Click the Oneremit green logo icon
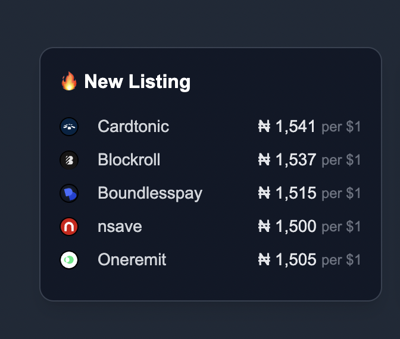Image resolution: width=400 pixels, height=339 pixels. [69, 260]
